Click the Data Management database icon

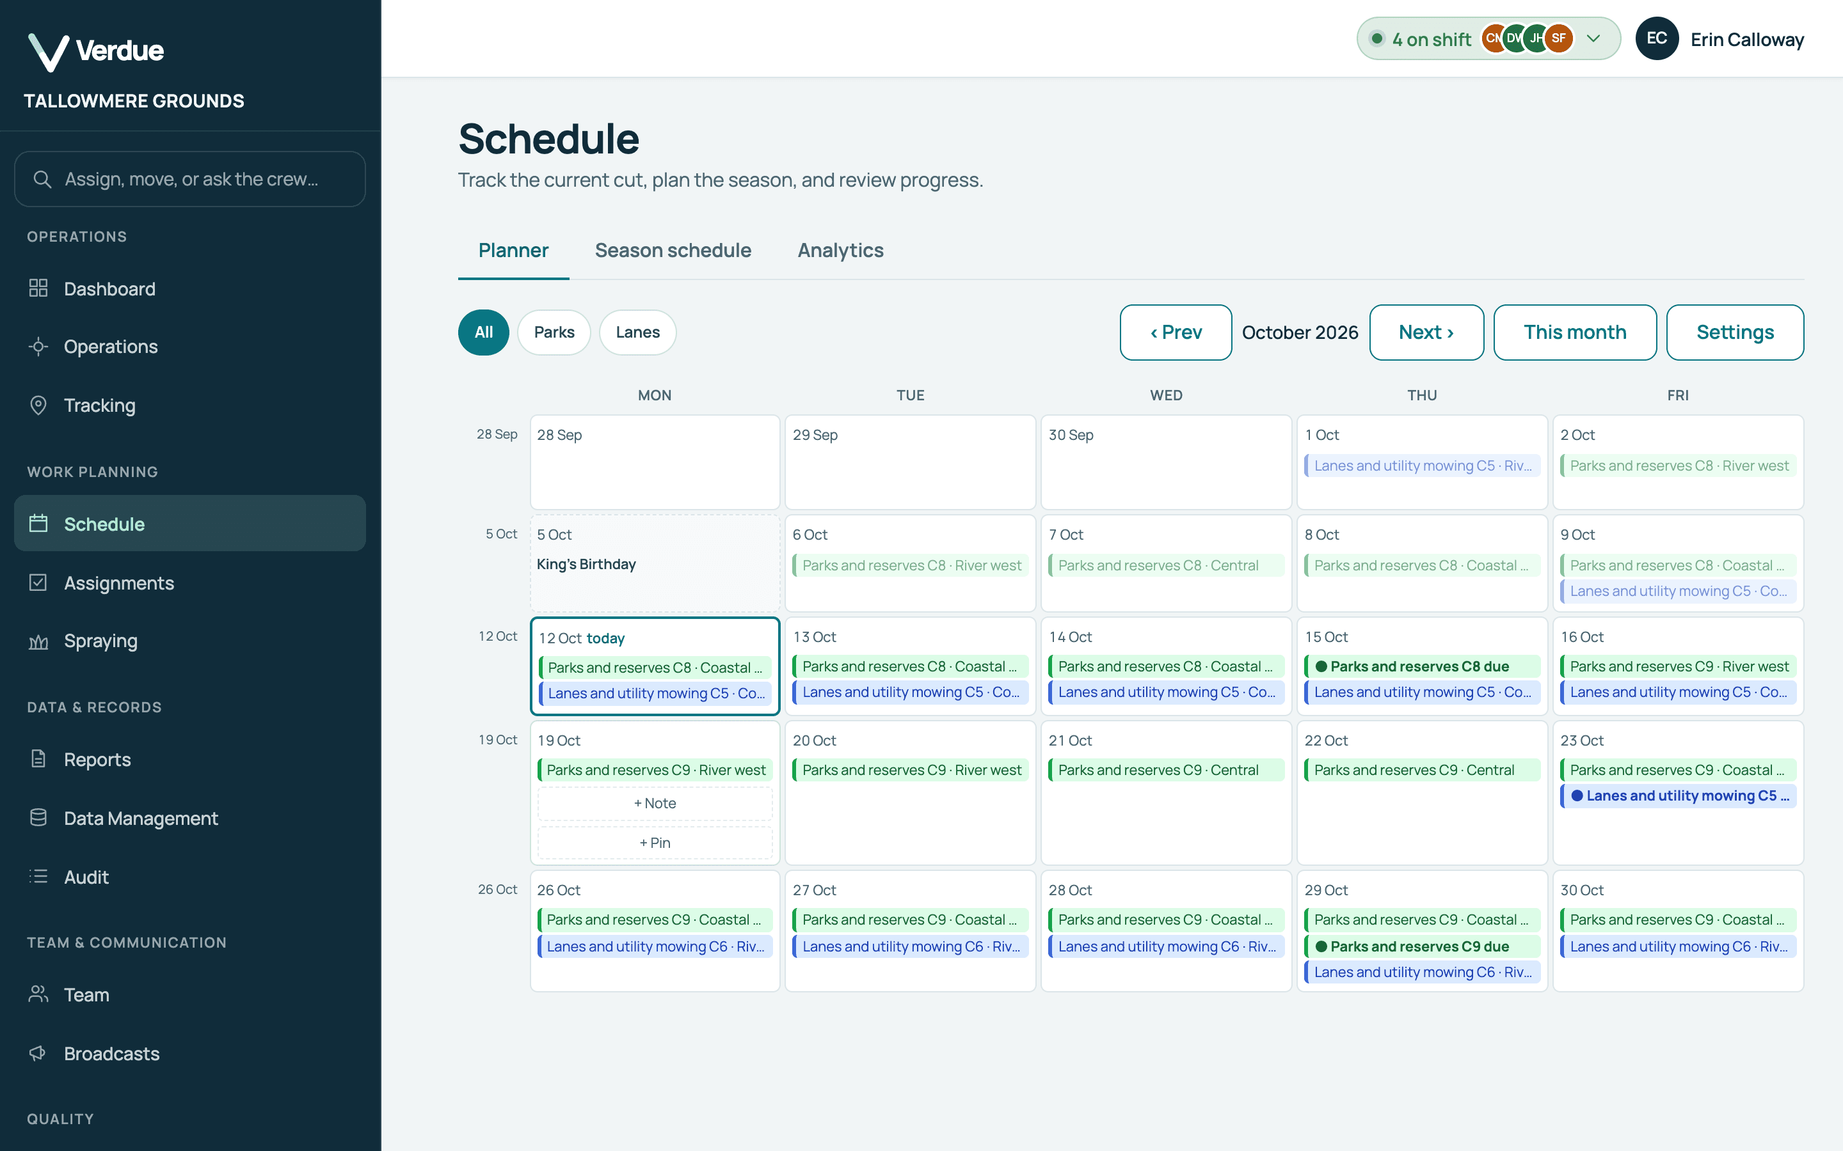pos(38,818)
